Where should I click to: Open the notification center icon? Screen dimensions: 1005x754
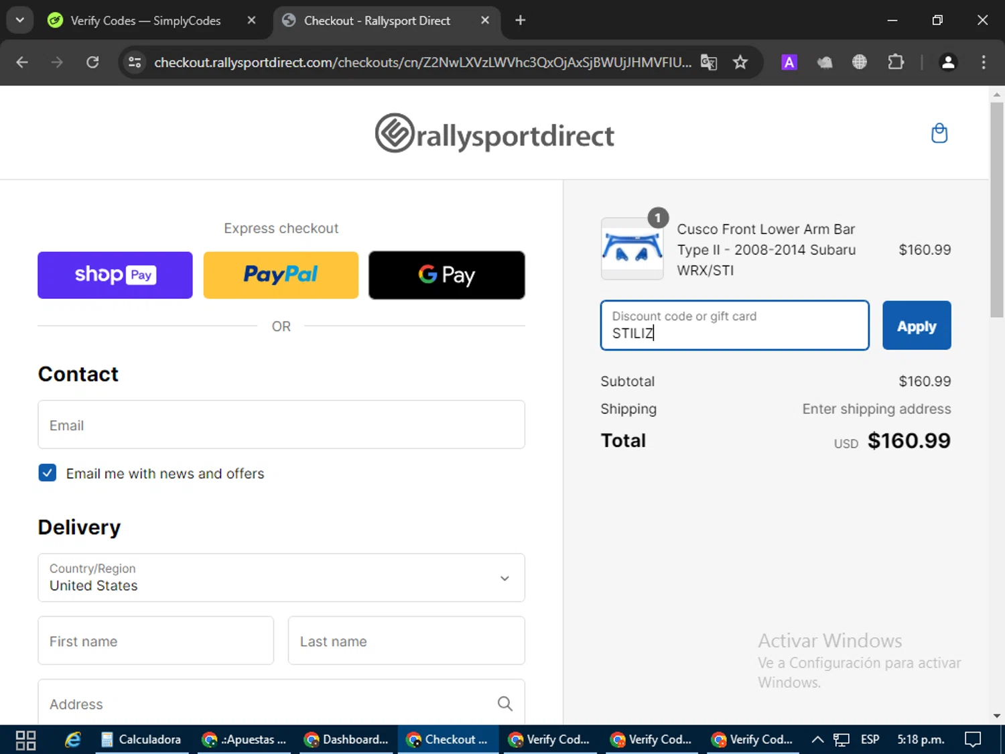(x=973, y=740)
